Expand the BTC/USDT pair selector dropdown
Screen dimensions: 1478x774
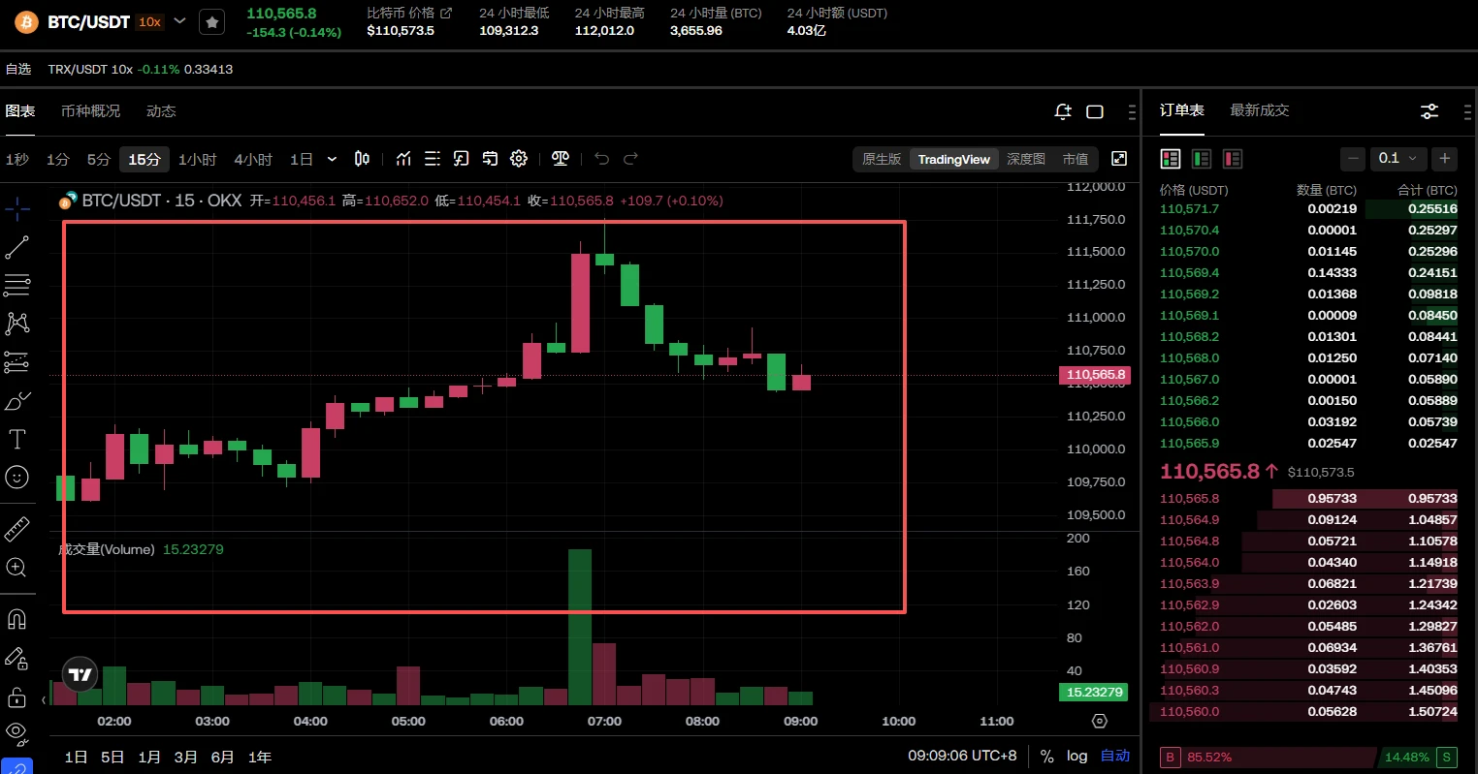point(179,21)
